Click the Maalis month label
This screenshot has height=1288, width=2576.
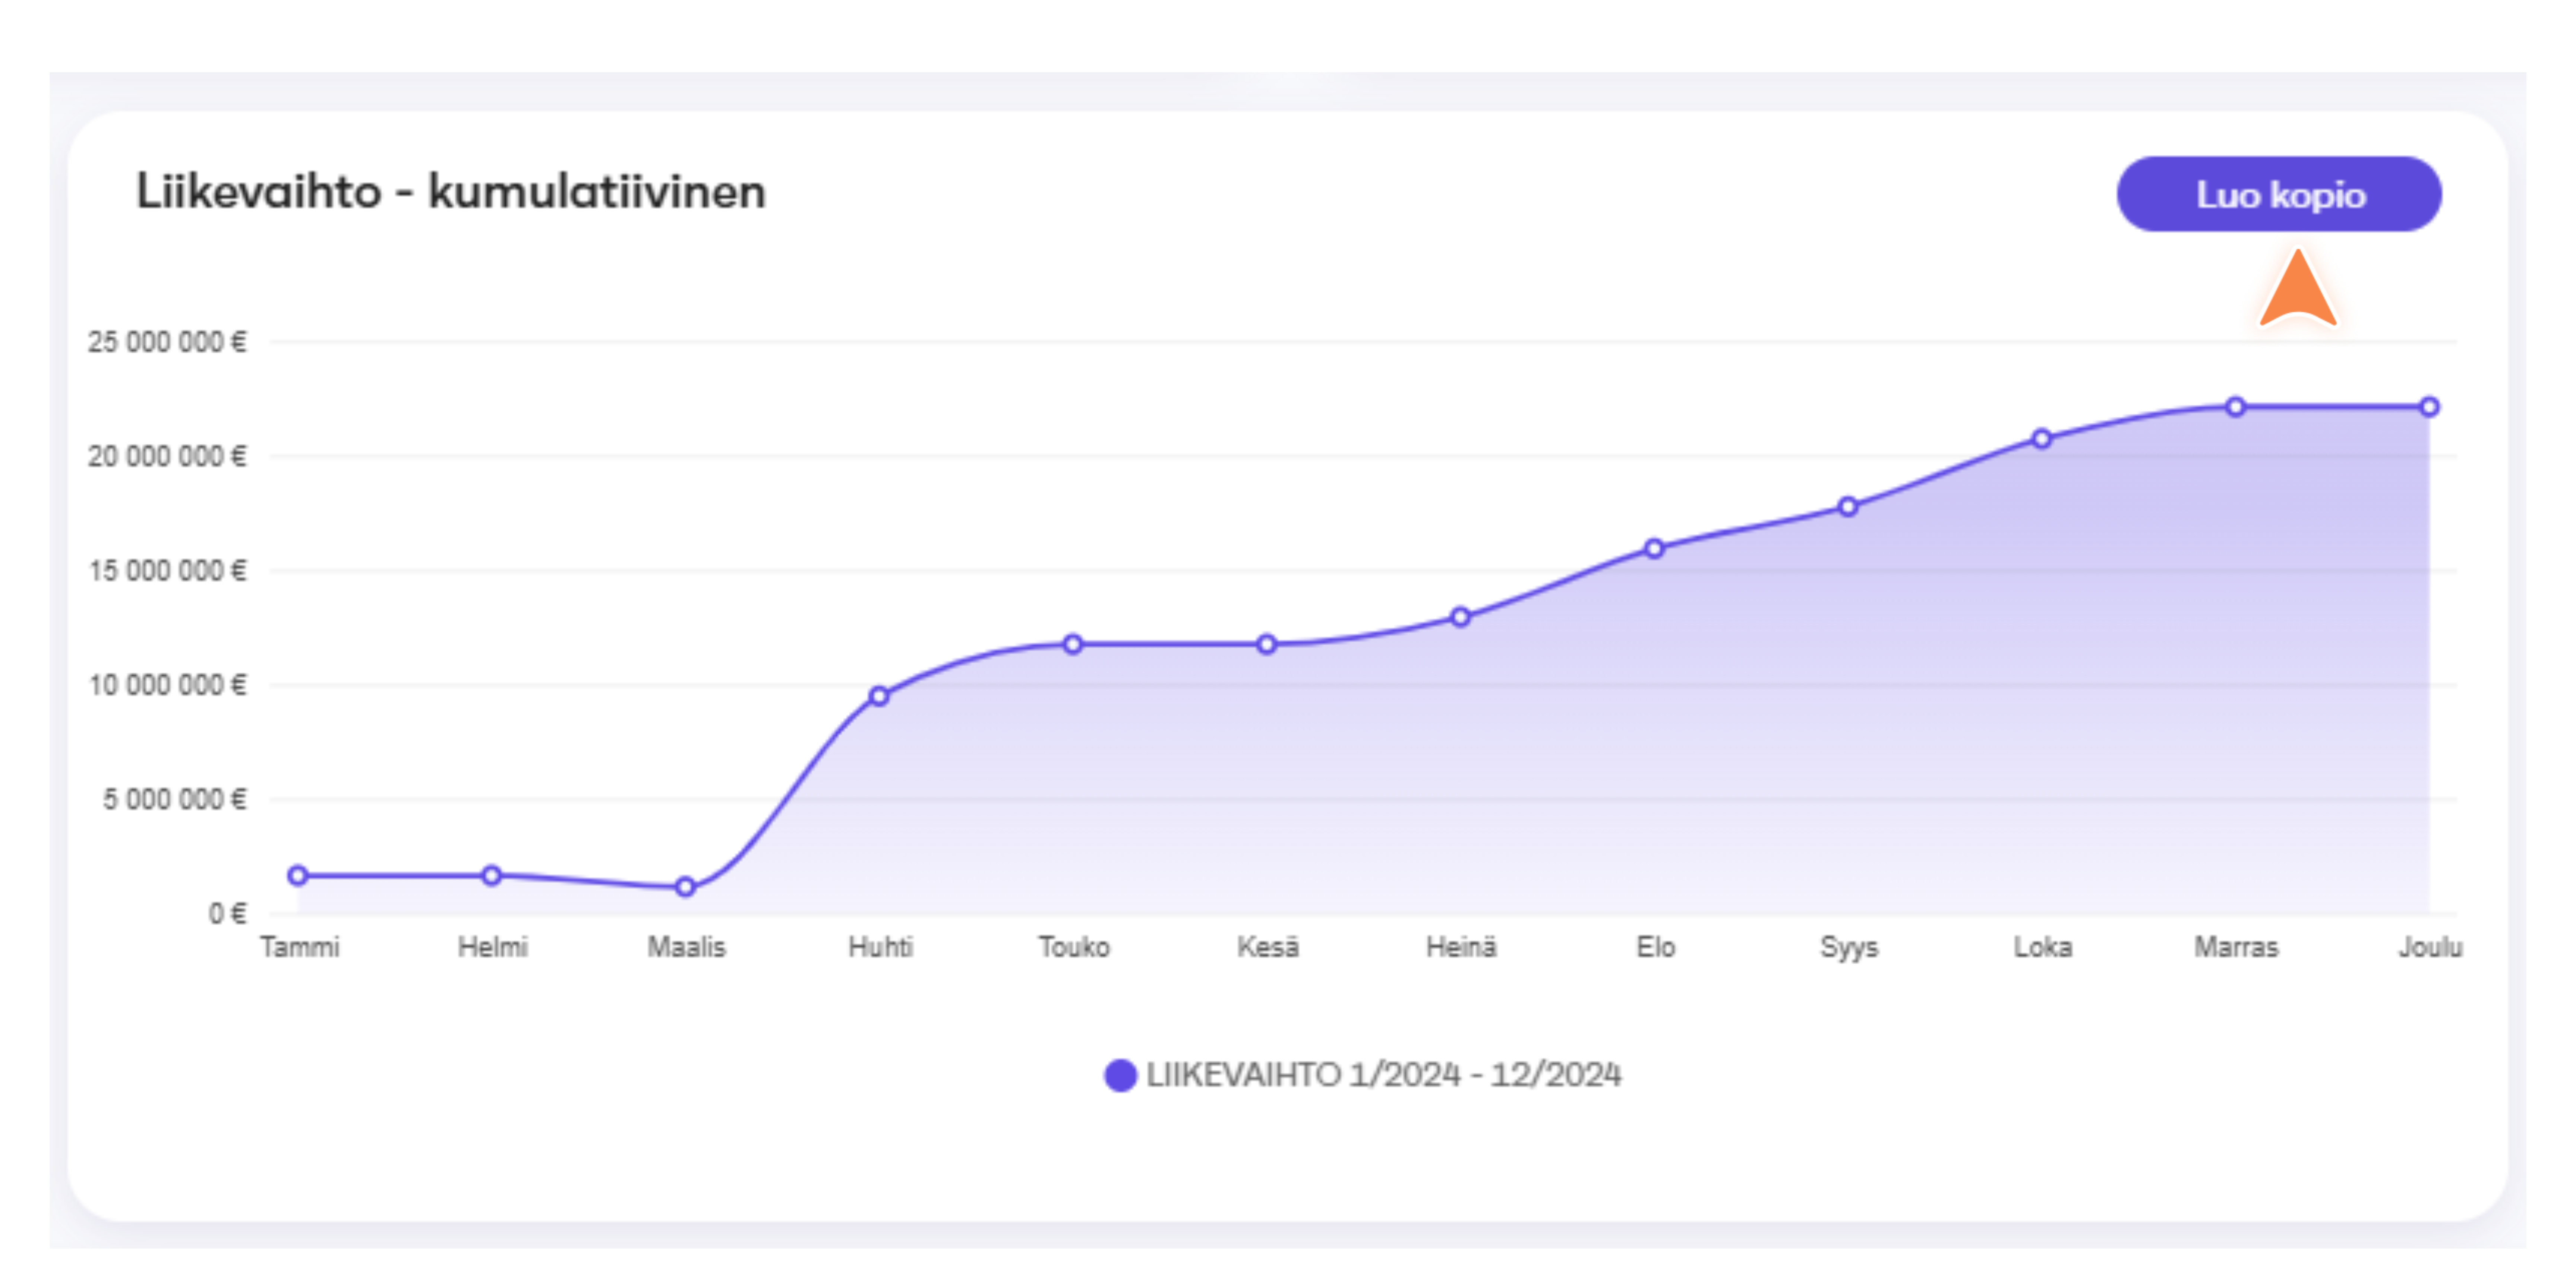(687, 947)
